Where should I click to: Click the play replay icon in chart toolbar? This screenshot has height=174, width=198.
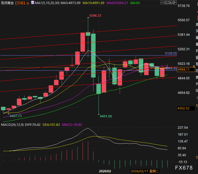pos(171,2)
